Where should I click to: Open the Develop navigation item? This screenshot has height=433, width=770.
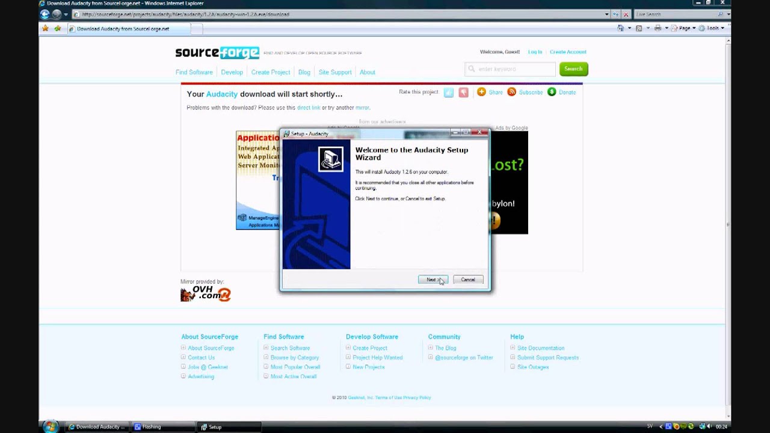232,72
